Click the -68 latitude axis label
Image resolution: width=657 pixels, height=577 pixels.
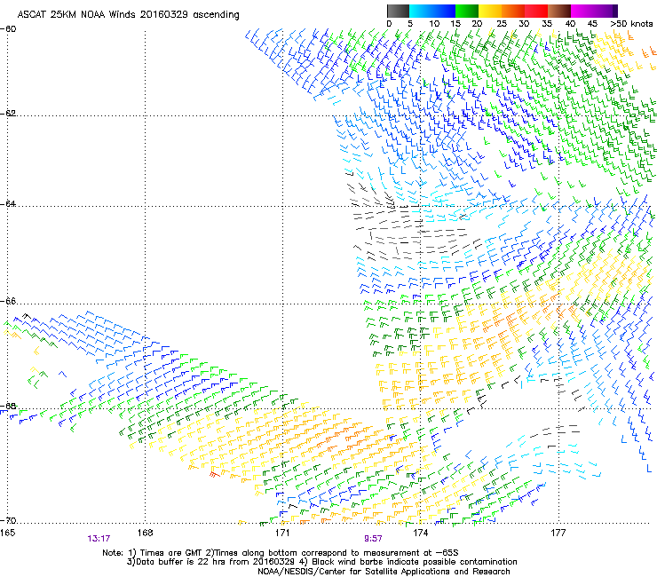click(8, 406)
